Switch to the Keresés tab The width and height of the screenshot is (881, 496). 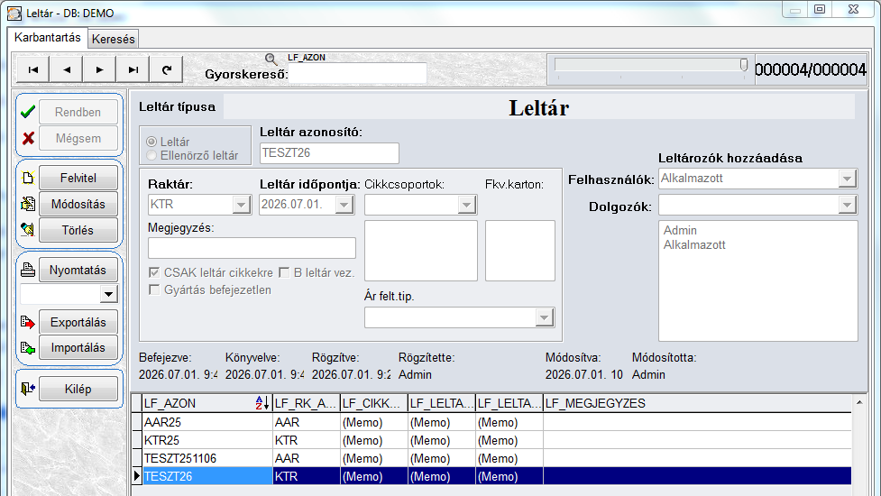click(113, 40)
